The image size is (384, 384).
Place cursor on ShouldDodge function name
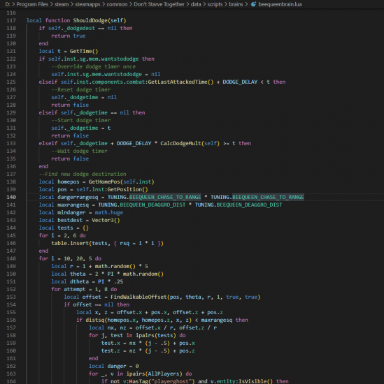pos(90,20)
